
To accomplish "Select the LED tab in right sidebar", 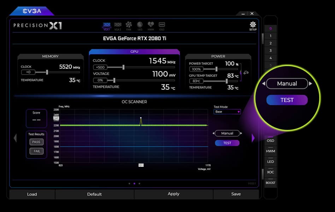I will tap(270, 161).
